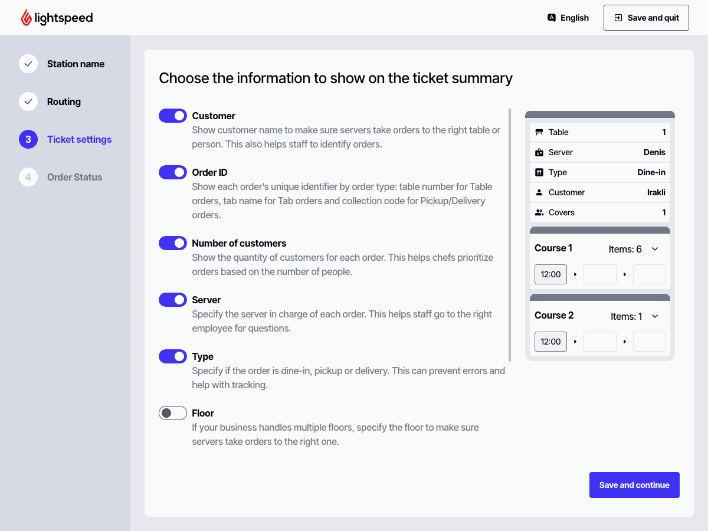
Task: Expand Course 2 items chevron
Action: coord(655,316)
